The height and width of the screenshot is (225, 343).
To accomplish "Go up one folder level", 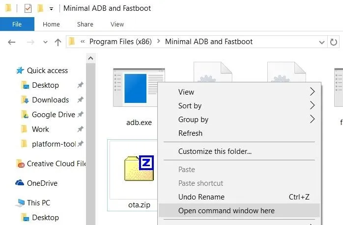I will point(58,42).
